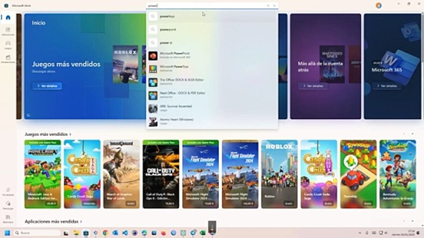Open Atomic Heart (Windows) search result

[212, 121]
